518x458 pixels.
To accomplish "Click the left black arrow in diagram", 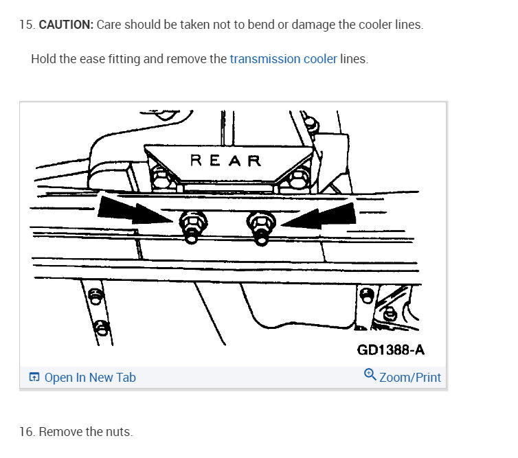I will [134, 211].
